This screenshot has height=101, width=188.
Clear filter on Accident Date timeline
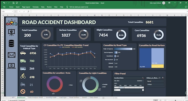[x=143, y=78]
